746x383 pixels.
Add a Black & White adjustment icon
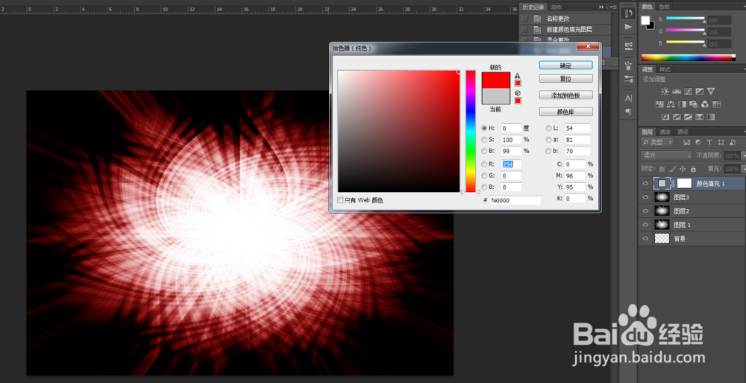(x=683, y=105)
